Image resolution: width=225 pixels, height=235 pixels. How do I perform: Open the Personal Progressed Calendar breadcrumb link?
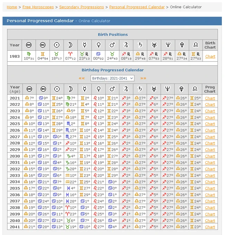(137, 7)
